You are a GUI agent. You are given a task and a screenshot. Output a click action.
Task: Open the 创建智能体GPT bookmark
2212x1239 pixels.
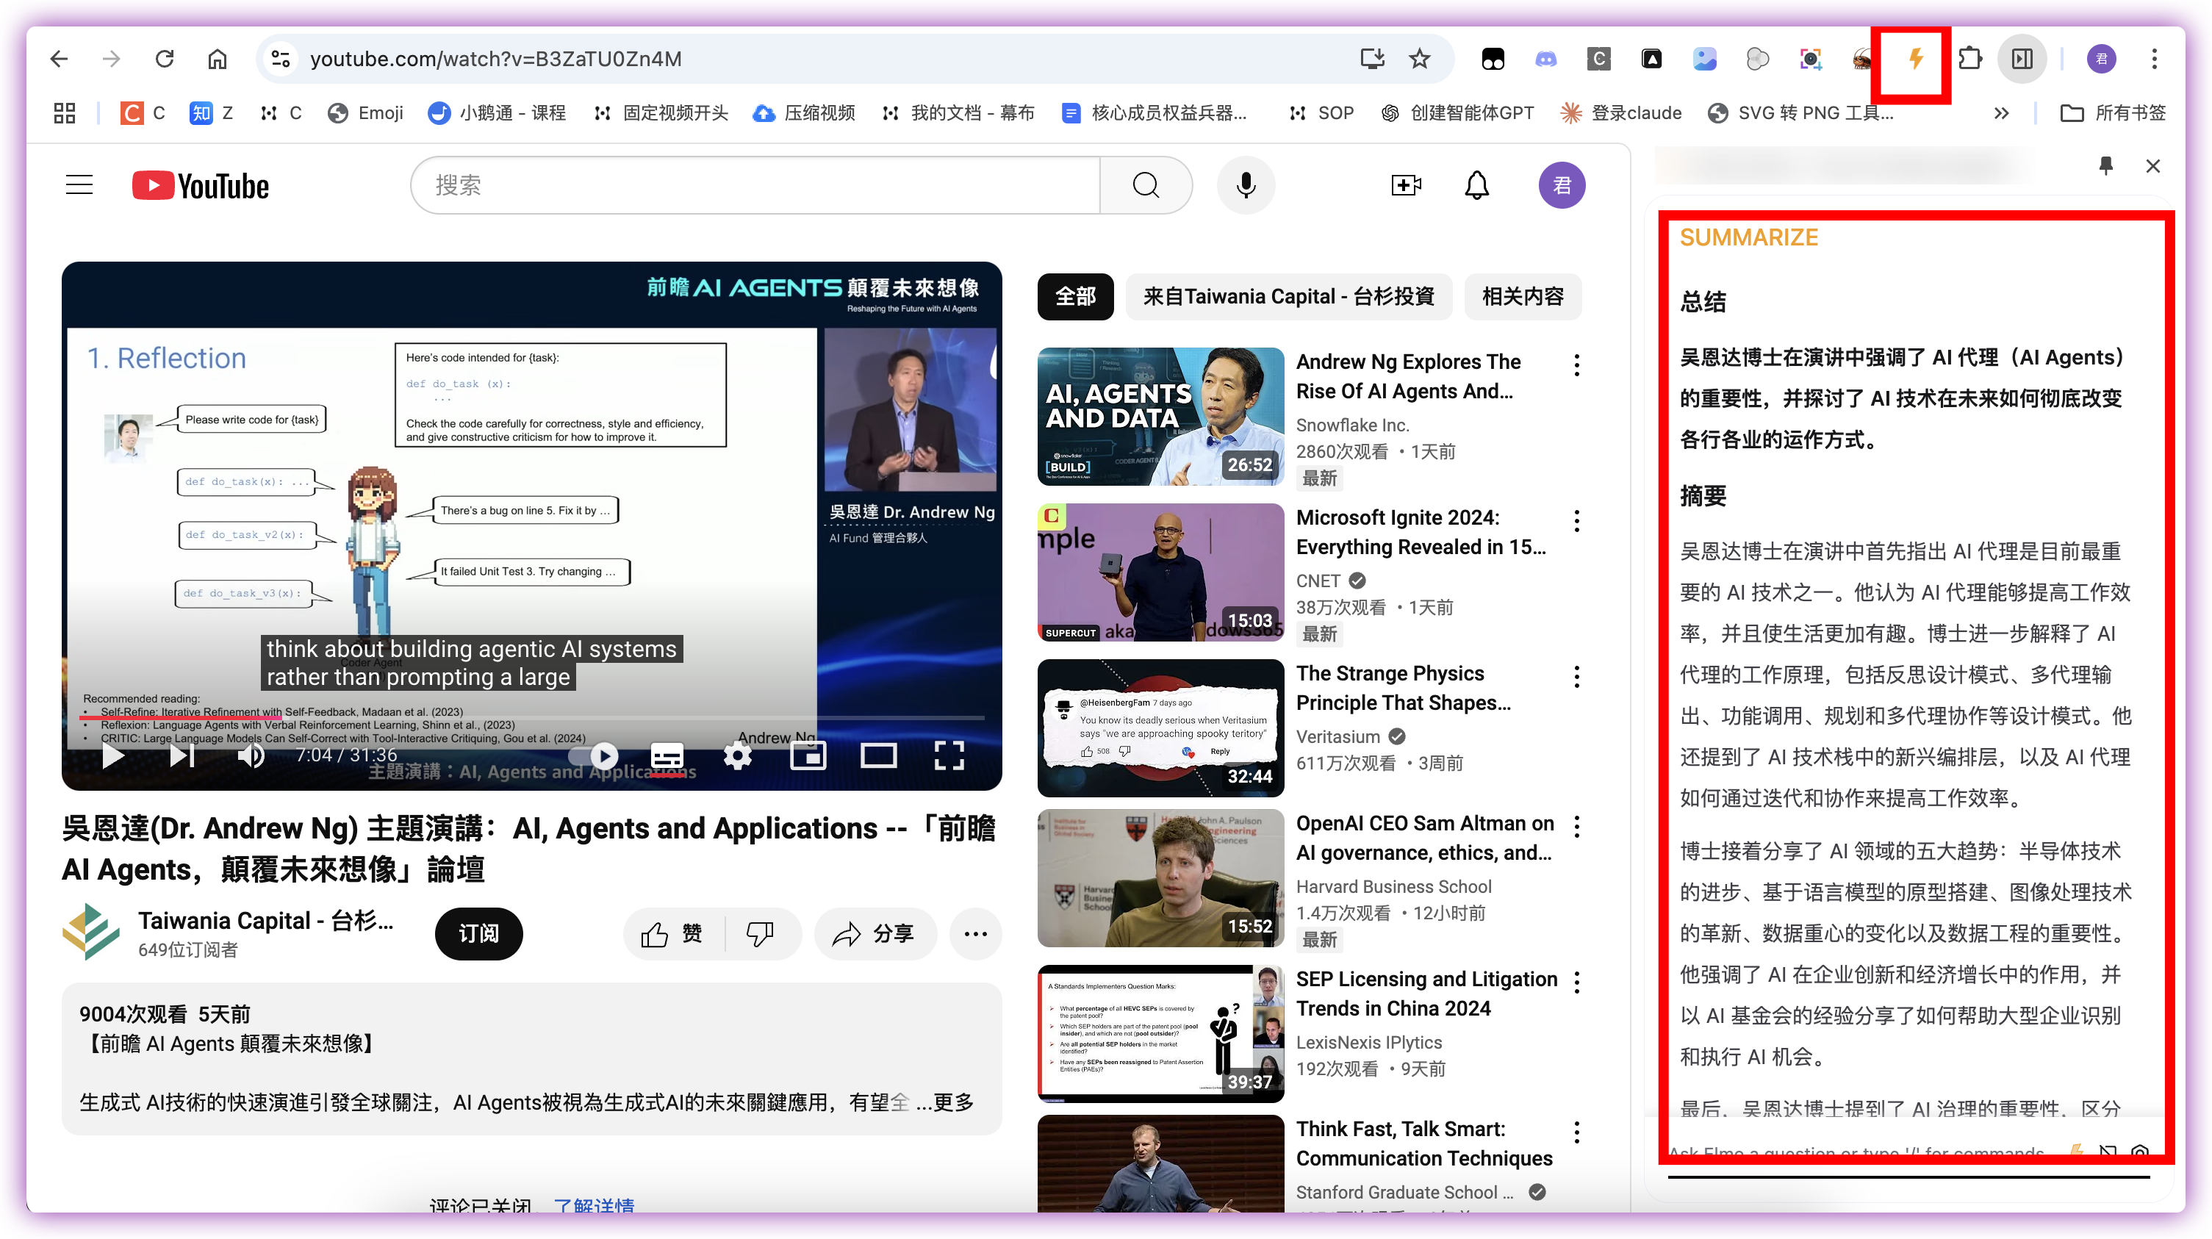pos(1457,112)
